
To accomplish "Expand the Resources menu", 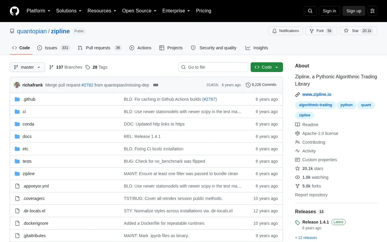I will point(102,11).
